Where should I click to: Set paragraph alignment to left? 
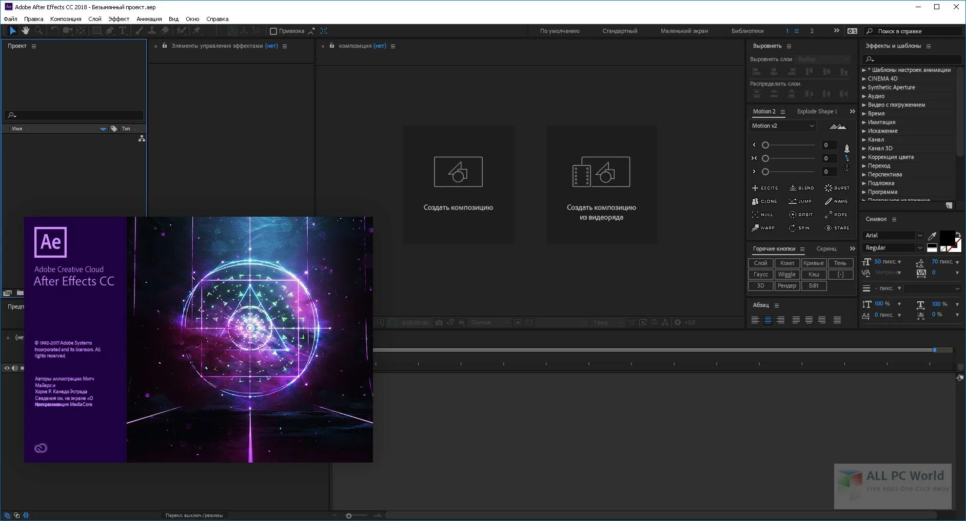click(x=755, y=320)
